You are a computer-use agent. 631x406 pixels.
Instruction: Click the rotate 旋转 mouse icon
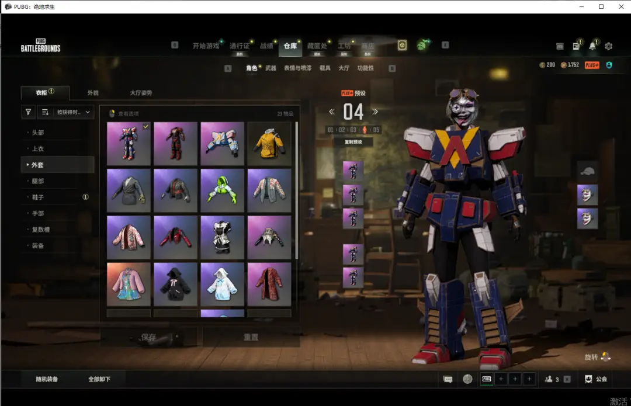click(x=606, y=356)
